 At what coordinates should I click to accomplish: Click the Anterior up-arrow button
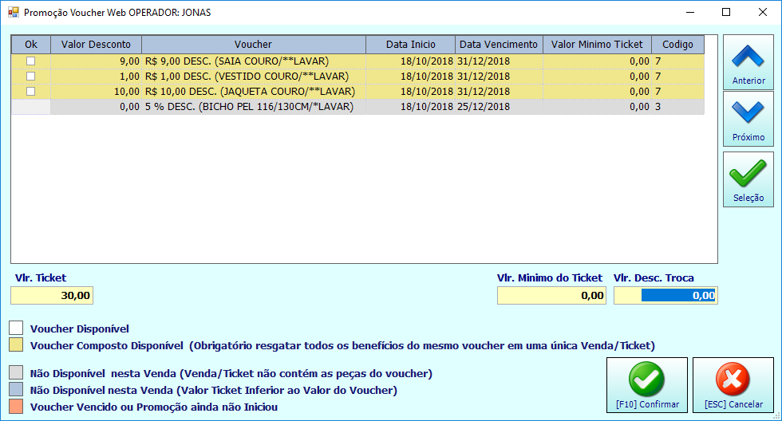click(x=748, y=62)
